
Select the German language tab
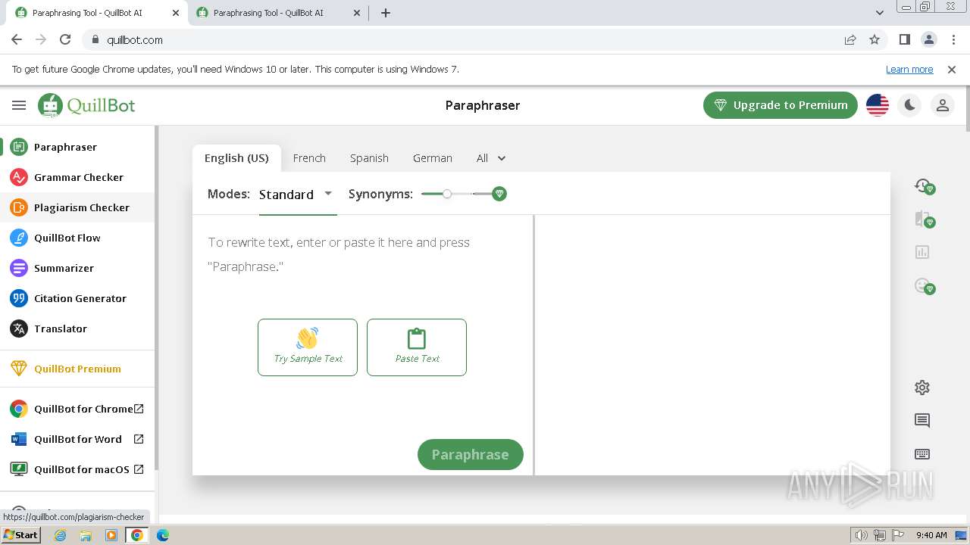click(x=433, y=158)
